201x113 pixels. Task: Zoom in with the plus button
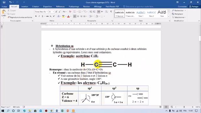pos(193,107)
